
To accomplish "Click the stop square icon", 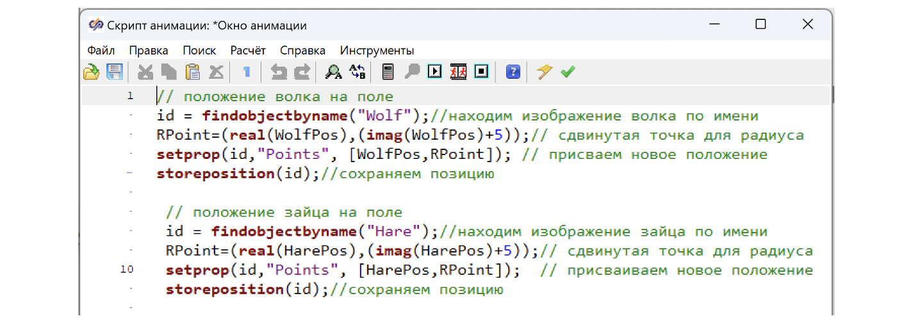I will [481, 72].
